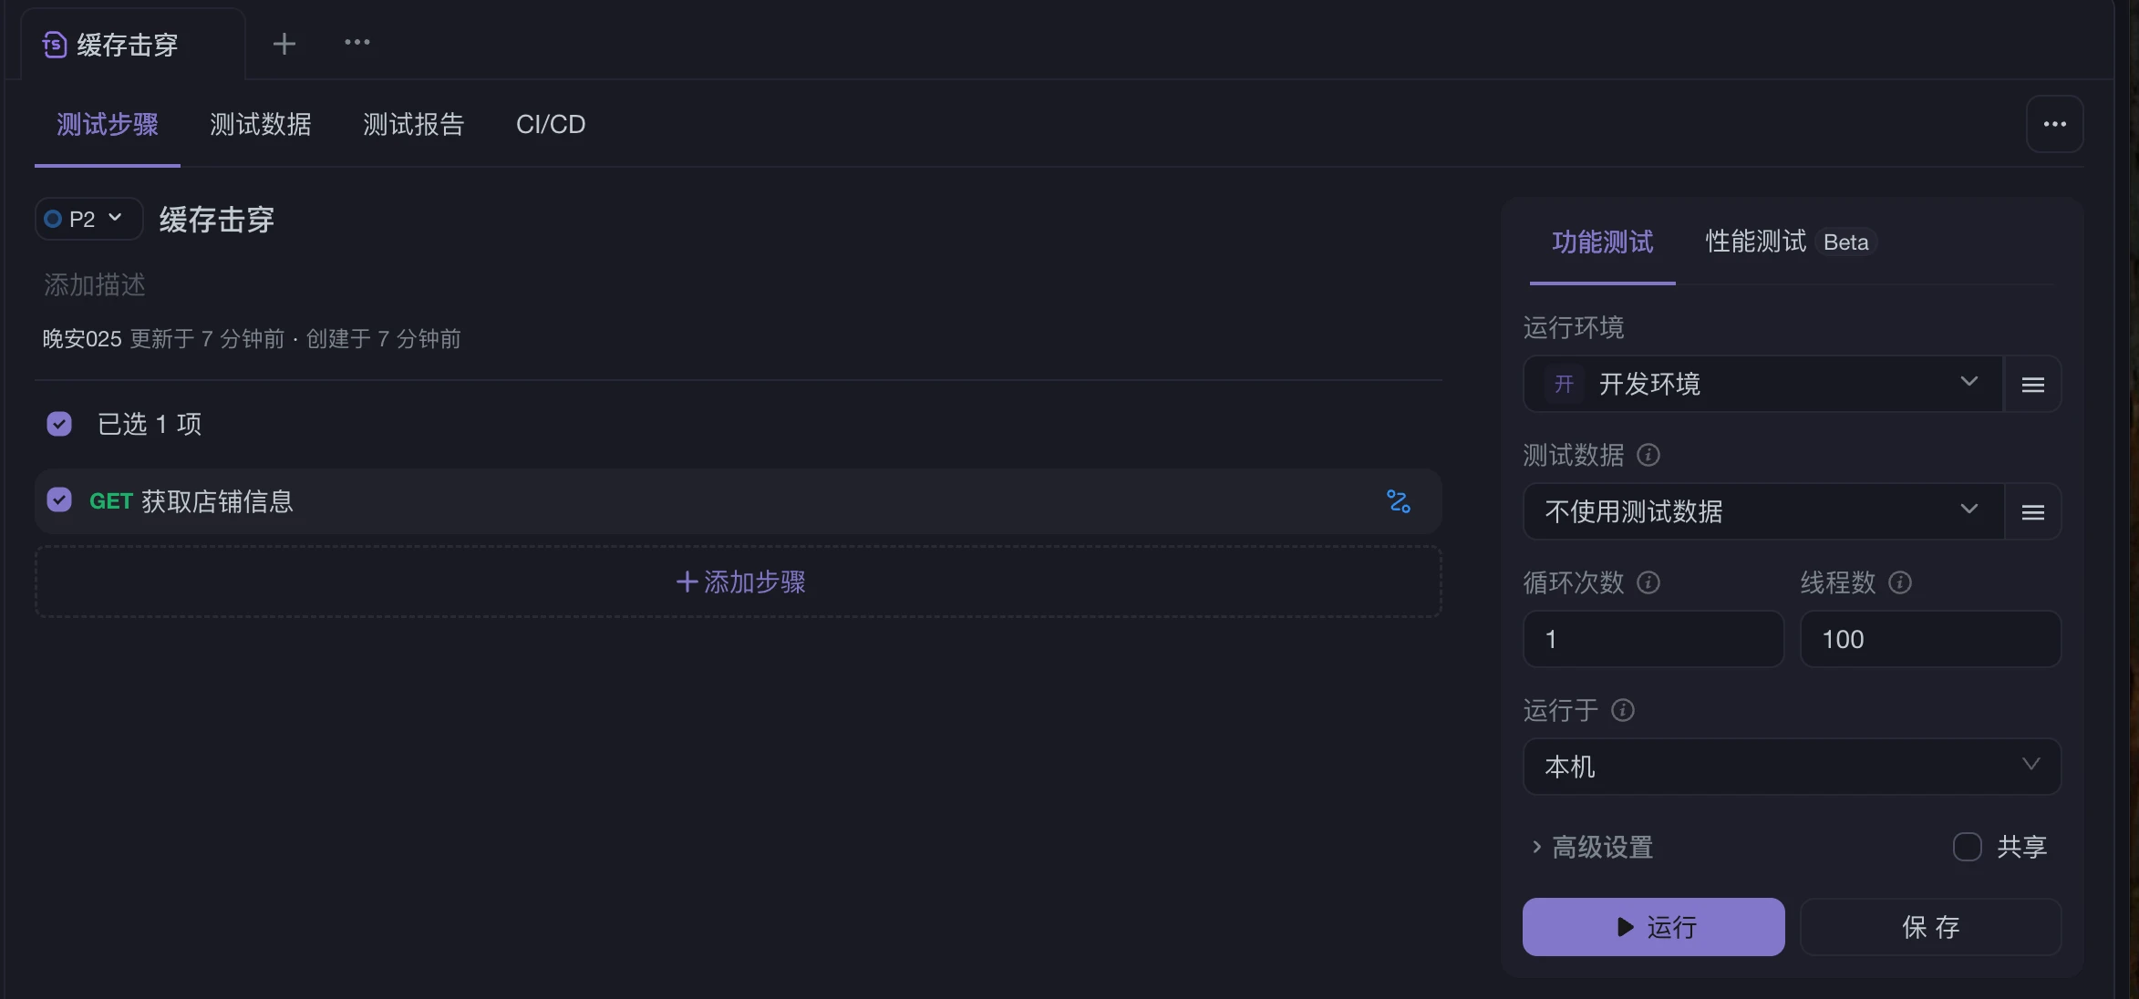Open the P2 priority dropdown
Viewport: 2139px width, 999px height.
pos(88,219)
